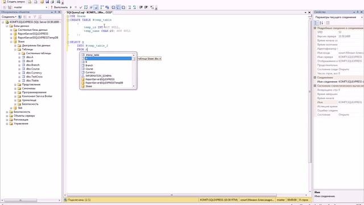364x205 pixels.
Task: Choose Sbase in autocomplete list
Action: click(106, 87)
